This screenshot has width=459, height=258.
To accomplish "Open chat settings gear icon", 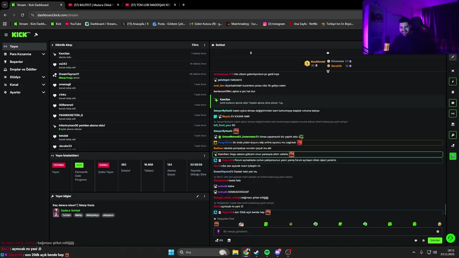I will click(423, 240).
